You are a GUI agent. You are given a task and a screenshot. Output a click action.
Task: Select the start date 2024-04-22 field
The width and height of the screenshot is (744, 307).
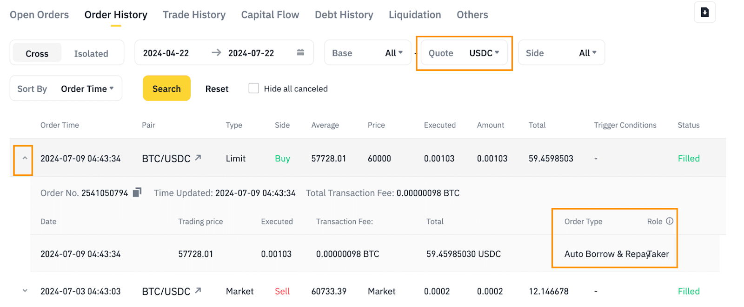pyautogui.click(x=166, y=53)
